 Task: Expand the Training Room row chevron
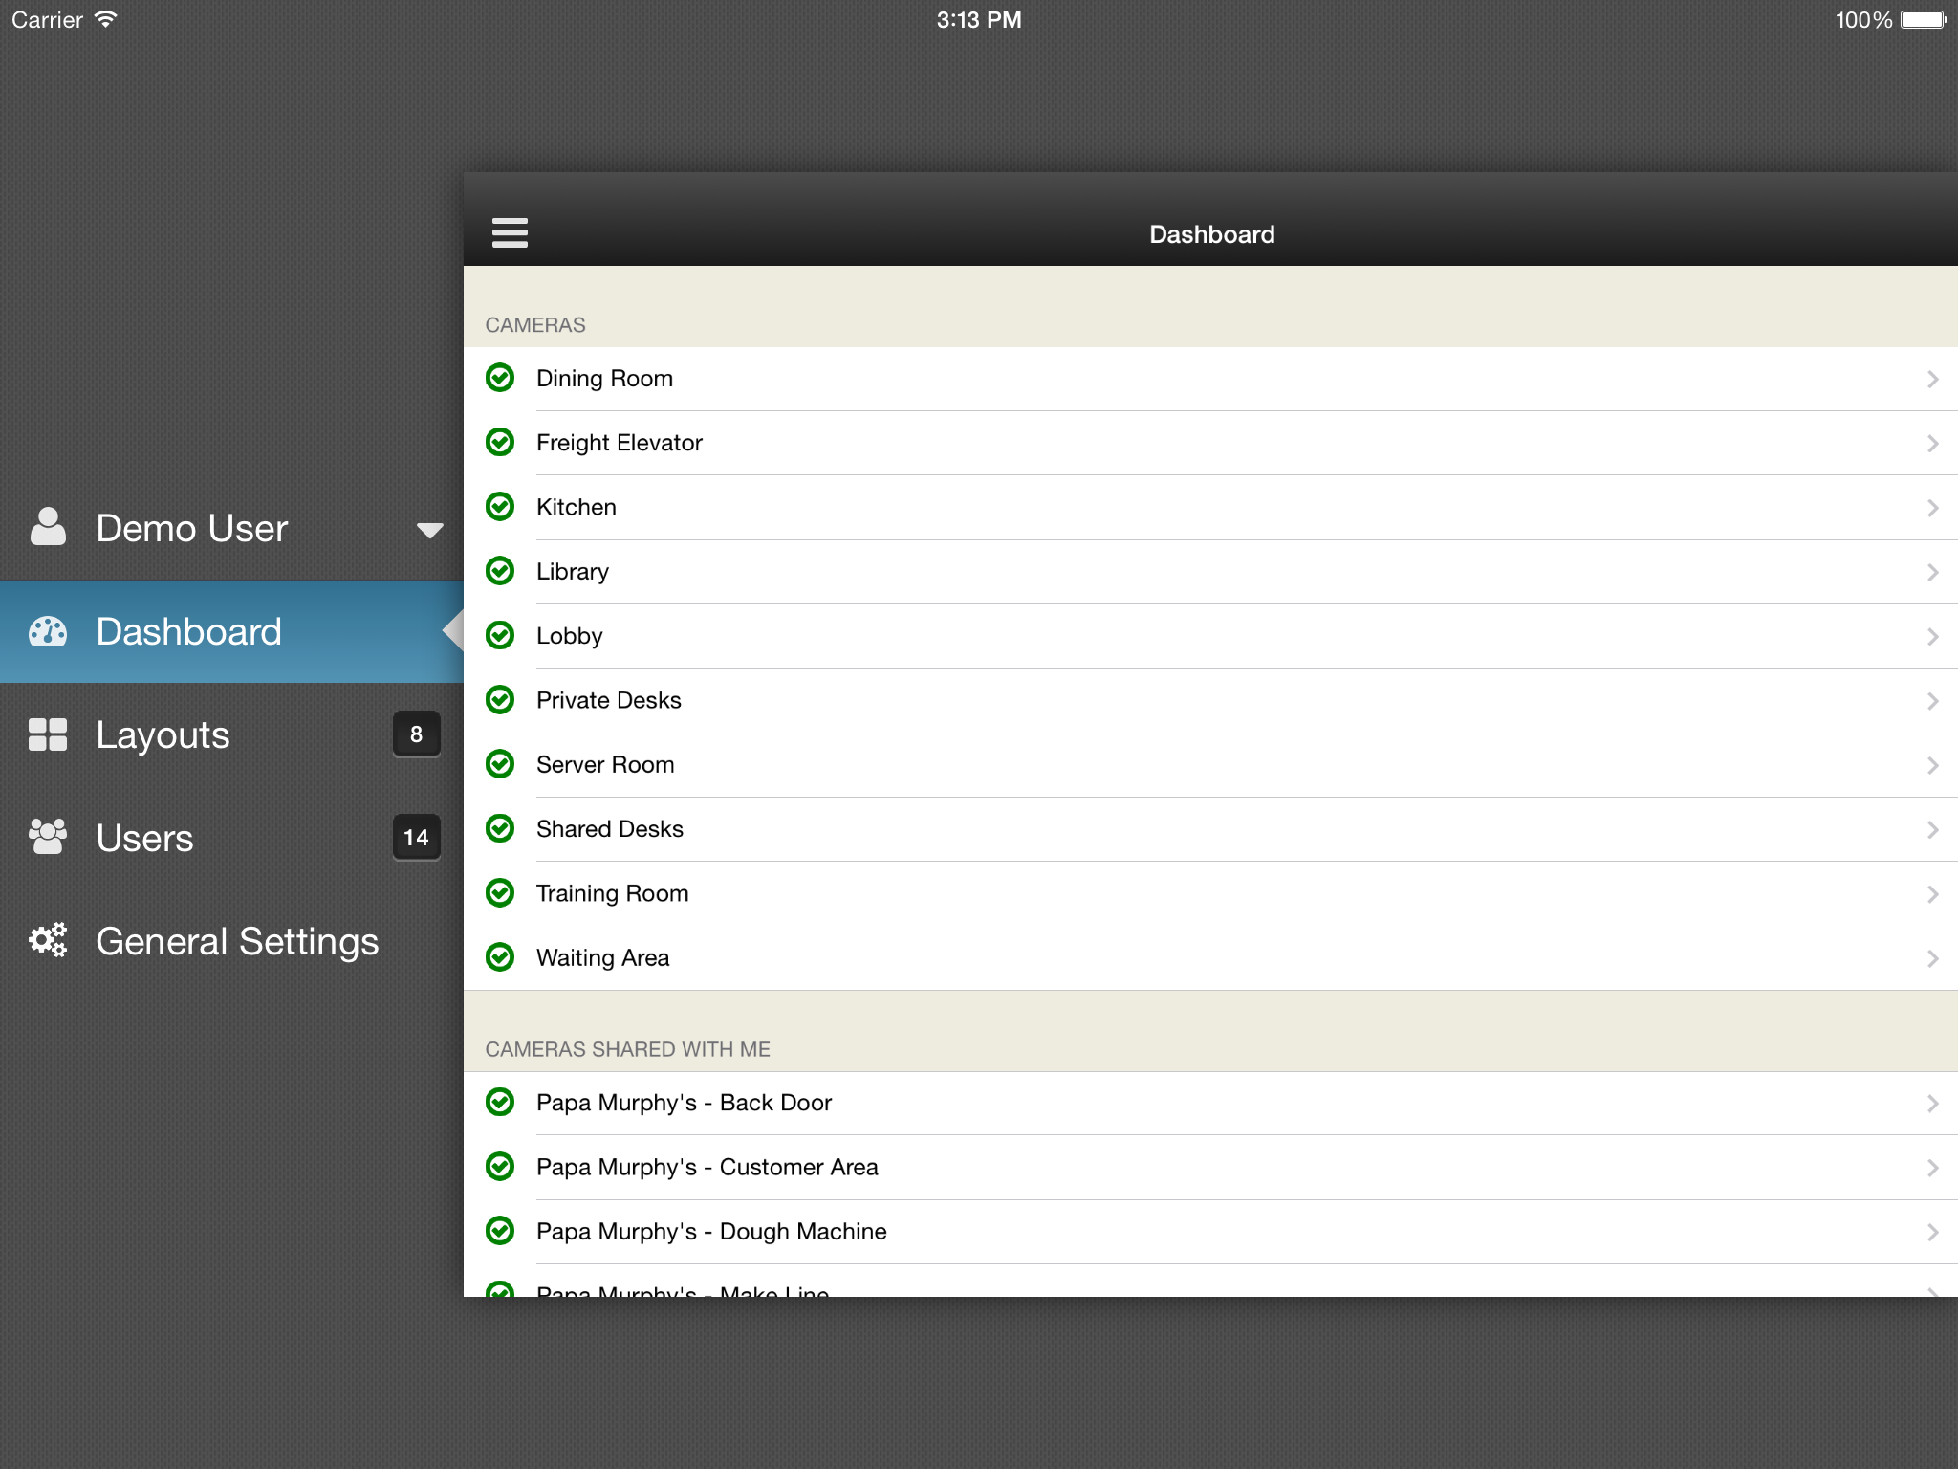(1933, 892)
